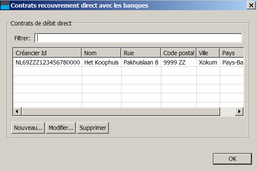Viewport: 257px width, 171px height.
Task: Click the table's right scroll arrow
Action: coord(239,111)
